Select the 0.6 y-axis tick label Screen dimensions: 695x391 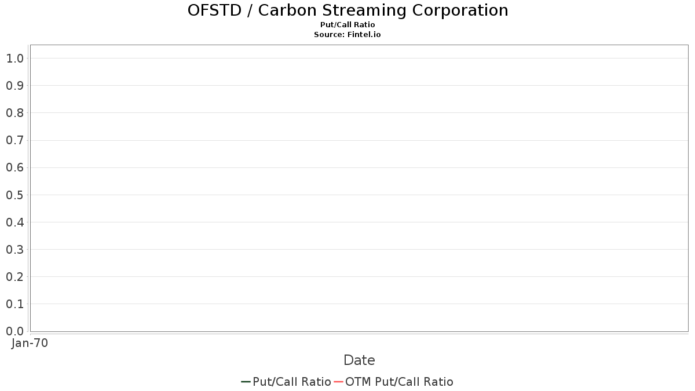(14, 167)
